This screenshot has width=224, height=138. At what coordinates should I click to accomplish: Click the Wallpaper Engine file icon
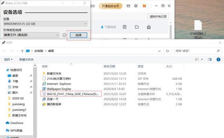44,89
